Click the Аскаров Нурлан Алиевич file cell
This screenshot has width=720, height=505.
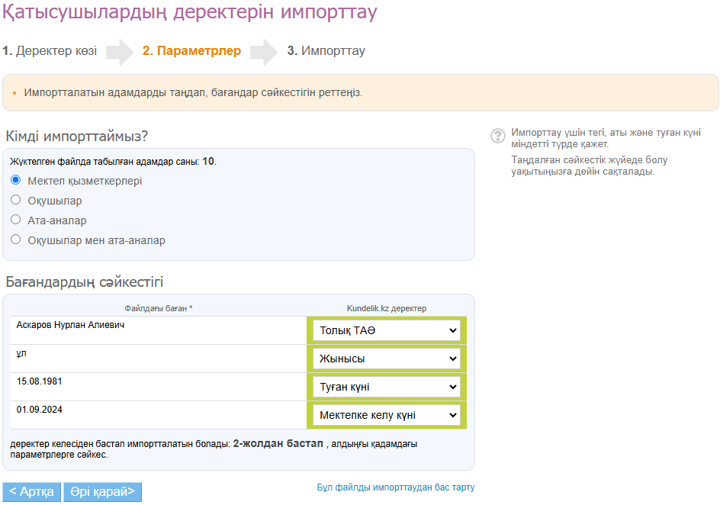(70, 325)
